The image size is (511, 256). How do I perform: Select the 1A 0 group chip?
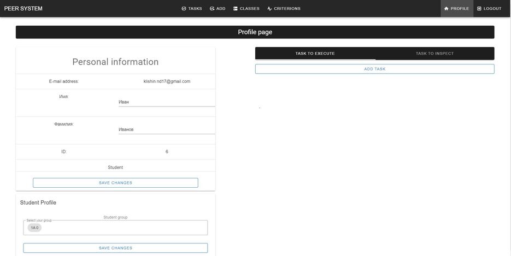[34, 228]
